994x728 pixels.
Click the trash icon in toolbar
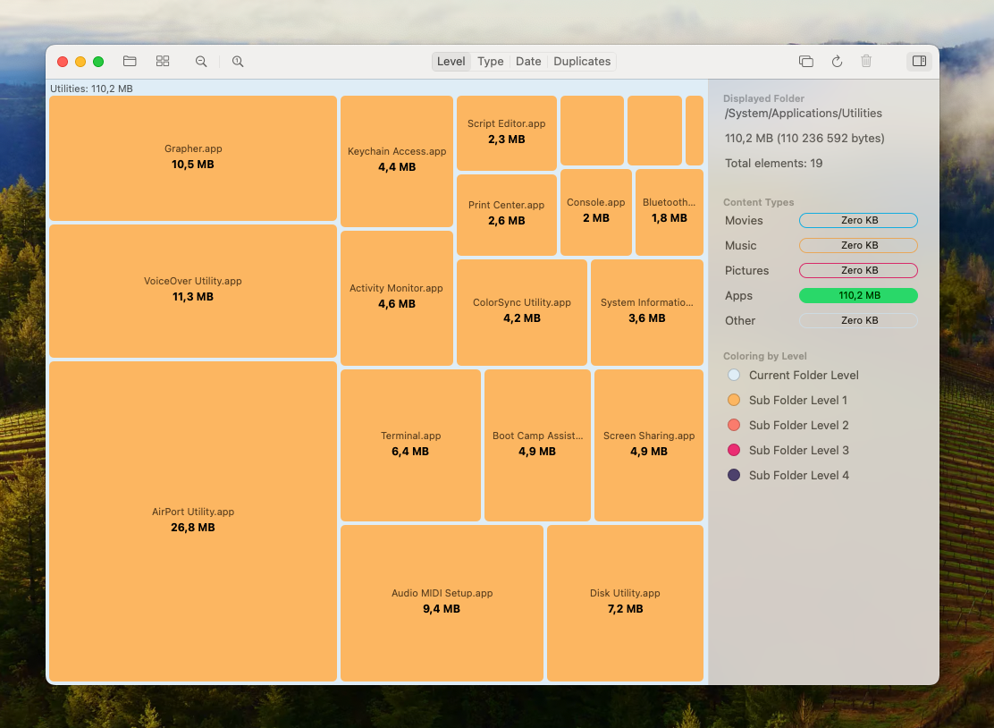(866, 62)
